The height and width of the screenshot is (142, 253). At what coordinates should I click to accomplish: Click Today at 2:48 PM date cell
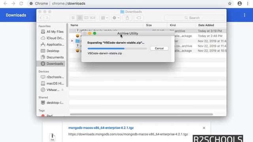pos(210,36)
